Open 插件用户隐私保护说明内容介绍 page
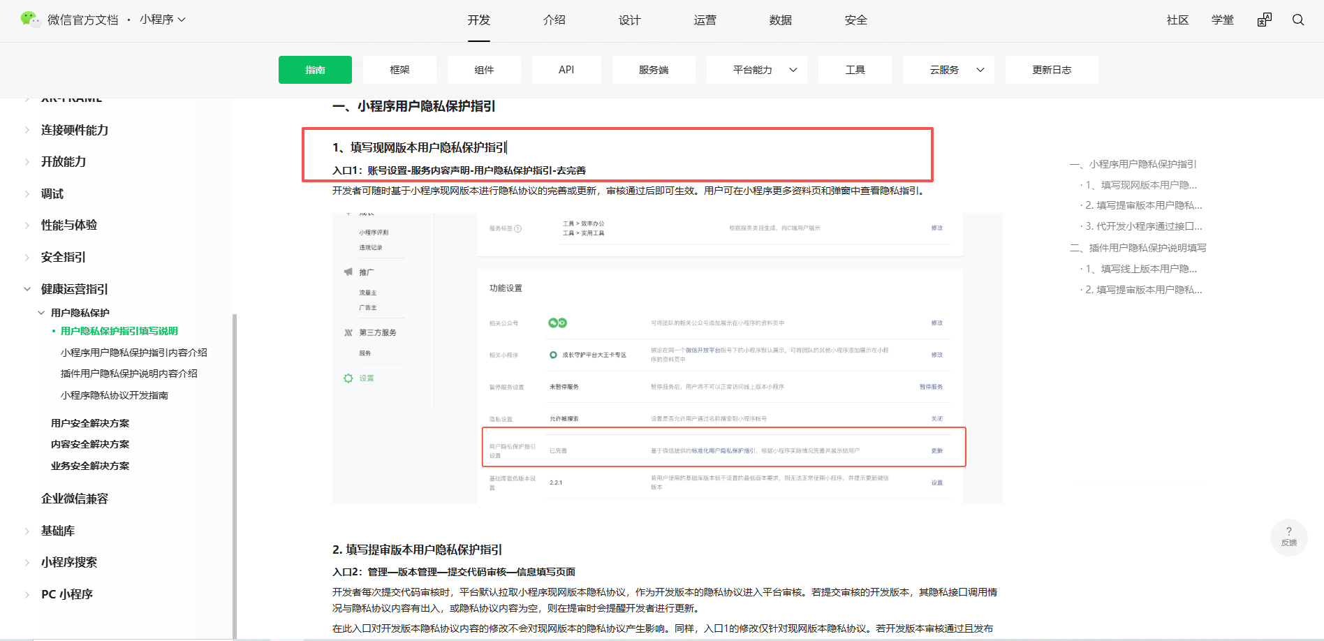The image size is (1324, 641). (129, 374)
